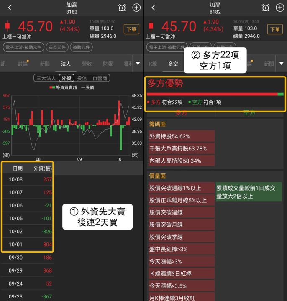Screen dimensions: 287x301
Task: Tap 下單 order button in right panel
Action: (x=275, y=29)
